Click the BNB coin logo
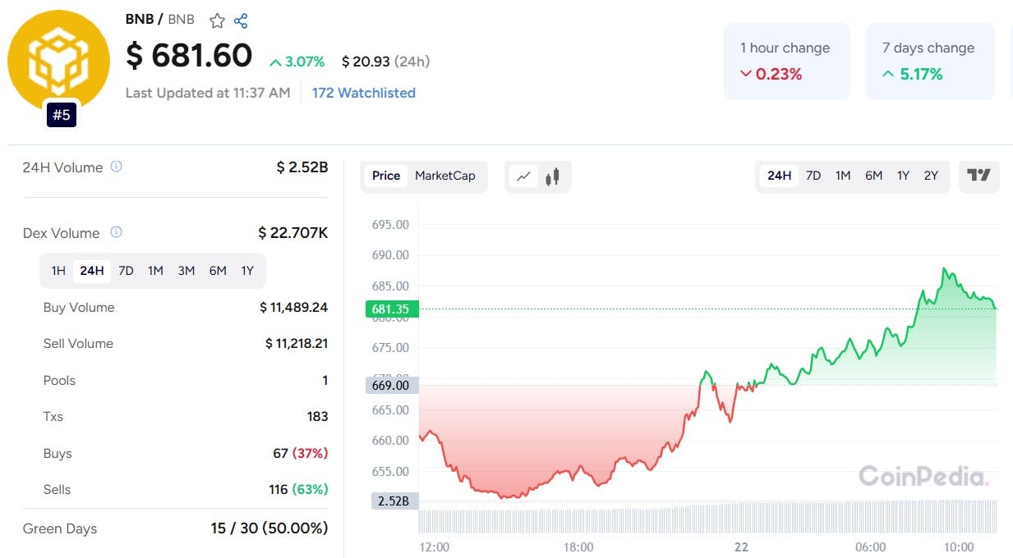 58,60
